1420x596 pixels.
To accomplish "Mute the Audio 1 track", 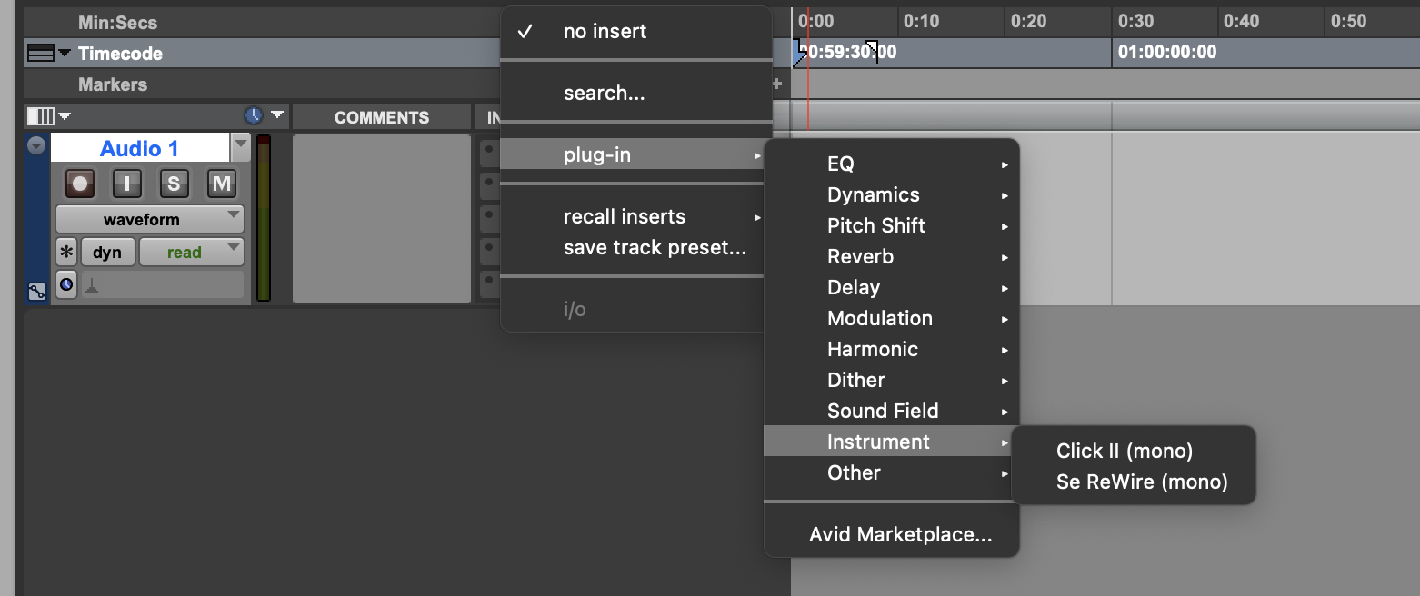I will [x=221, y=184].
